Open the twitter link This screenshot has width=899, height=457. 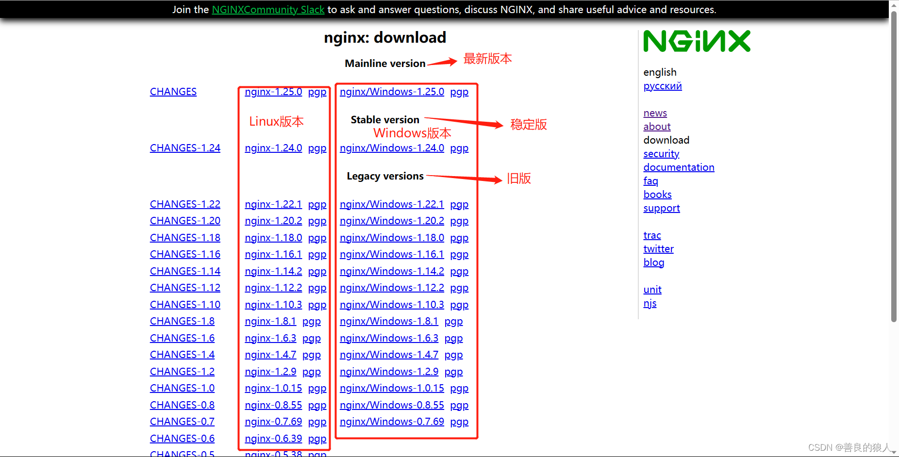pyautogui.click(x=658, y=249)
